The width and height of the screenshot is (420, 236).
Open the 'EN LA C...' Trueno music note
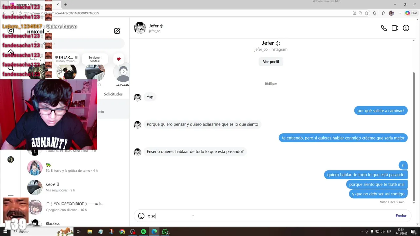(x=66, y=59)
